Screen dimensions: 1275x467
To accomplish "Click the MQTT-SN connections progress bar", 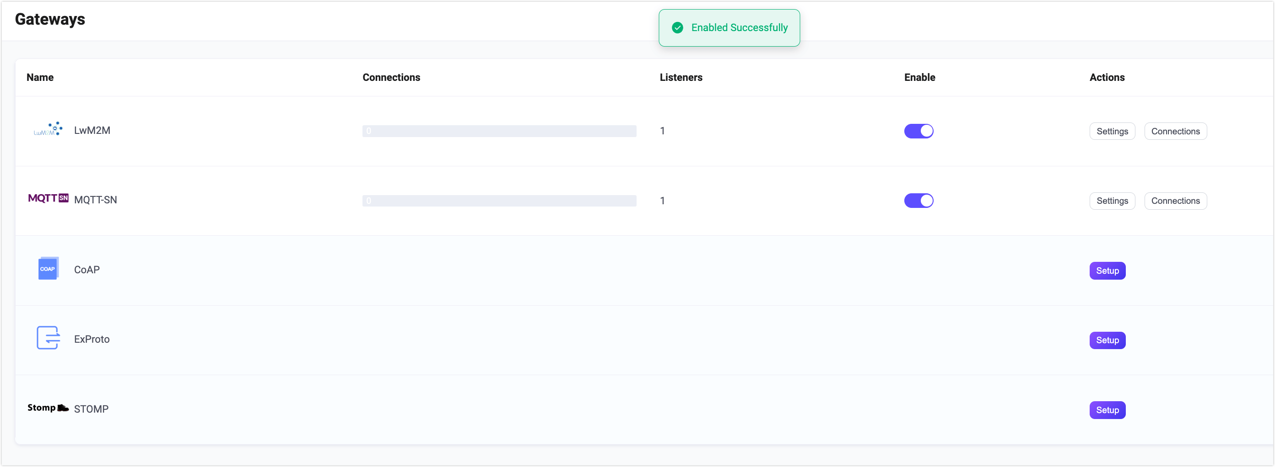I will click(x=499, y=201).
